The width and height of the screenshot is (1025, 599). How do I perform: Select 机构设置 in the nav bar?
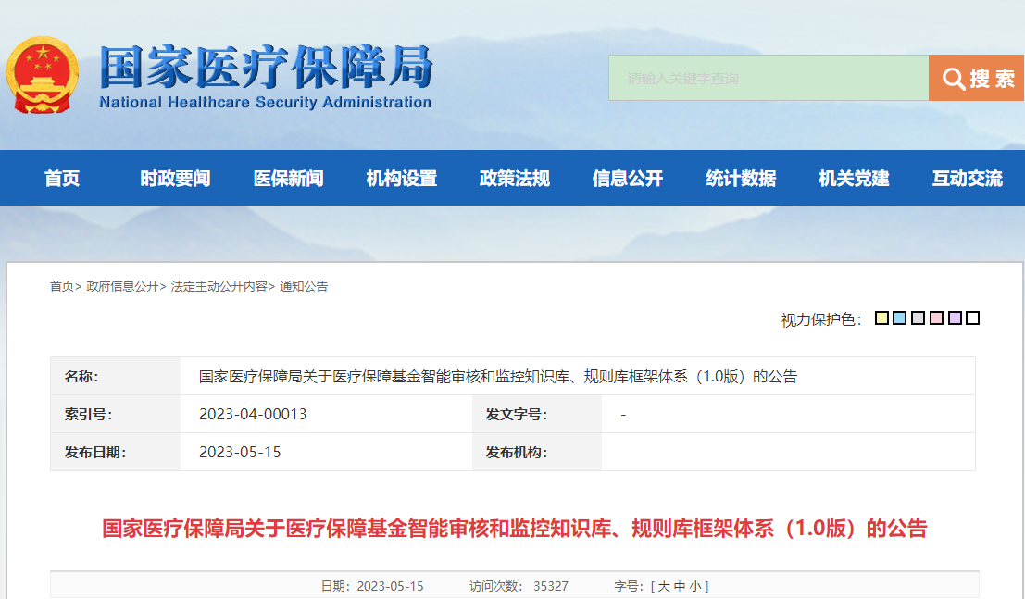click(401, 178)
